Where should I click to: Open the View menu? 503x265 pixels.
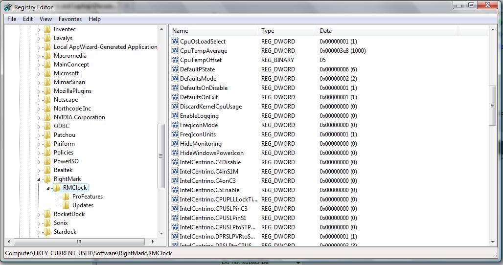[x=46, y=19]
